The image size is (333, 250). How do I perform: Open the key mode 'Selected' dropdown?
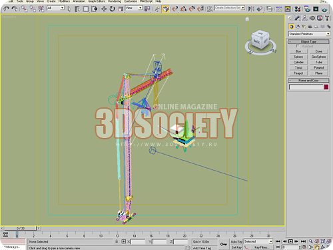(258, 241)
